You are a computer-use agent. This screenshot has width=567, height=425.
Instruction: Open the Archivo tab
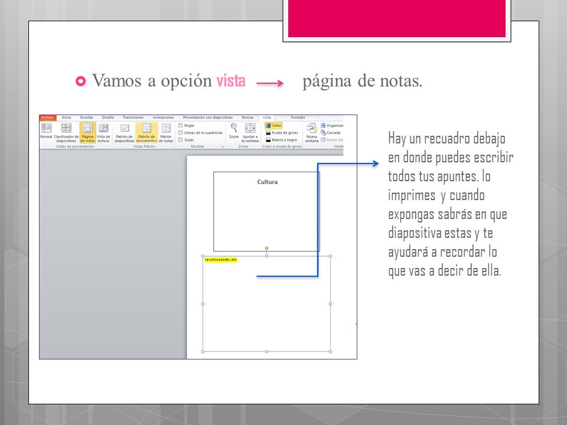[47, 117]
